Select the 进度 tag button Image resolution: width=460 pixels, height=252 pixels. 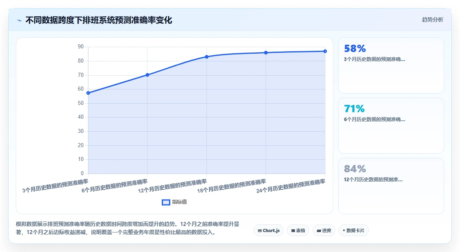[x=324, y=230]
